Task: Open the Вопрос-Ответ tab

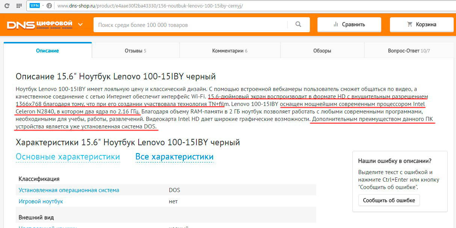Action: pyautogui.click(x=409, y=51)
